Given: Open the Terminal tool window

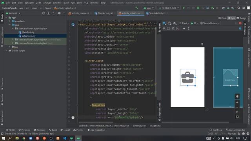Looking at the screenshot, I should click(x=40, y=130).
